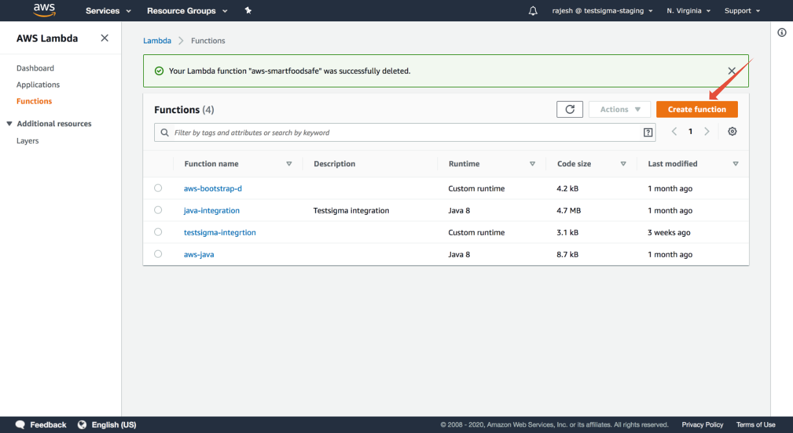Screen dimensions: 793x433
Task: Sort by Code size column arrow
Action: coord(623,164)
